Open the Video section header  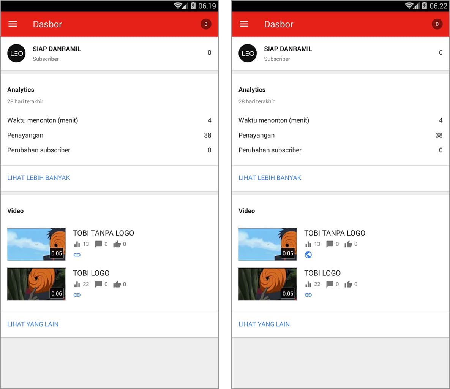[15, 210]
